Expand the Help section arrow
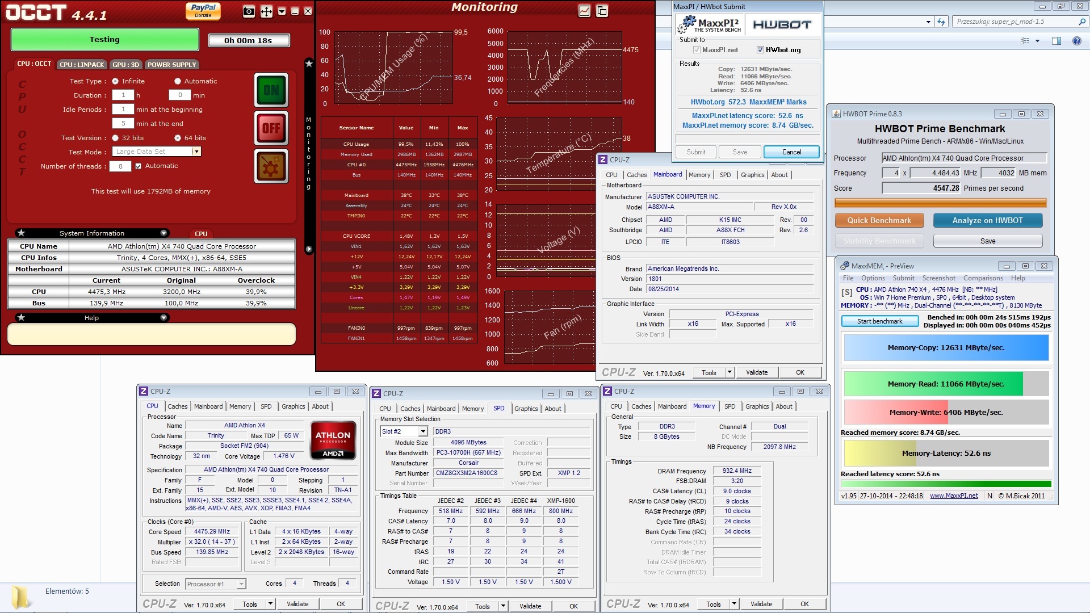 point(163,317)
